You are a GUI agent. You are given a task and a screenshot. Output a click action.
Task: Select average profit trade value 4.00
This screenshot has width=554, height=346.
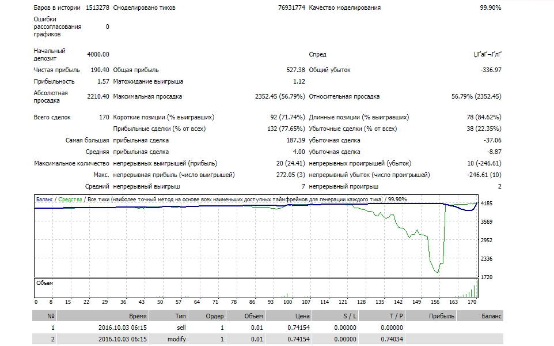point(299,152)
